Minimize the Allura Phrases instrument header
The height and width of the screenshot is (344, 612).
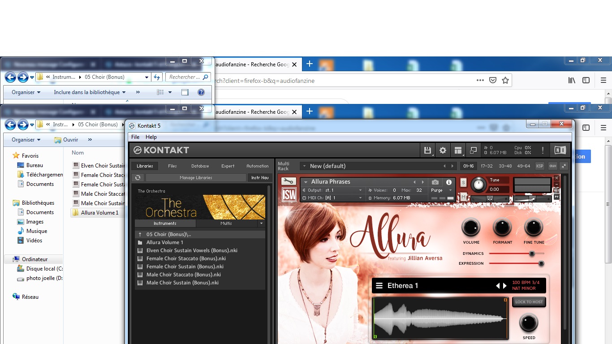(556, 184)
